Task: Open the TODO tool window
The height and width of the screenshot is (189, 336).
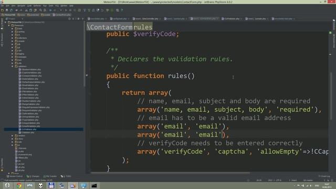Action: coord(66,176)
